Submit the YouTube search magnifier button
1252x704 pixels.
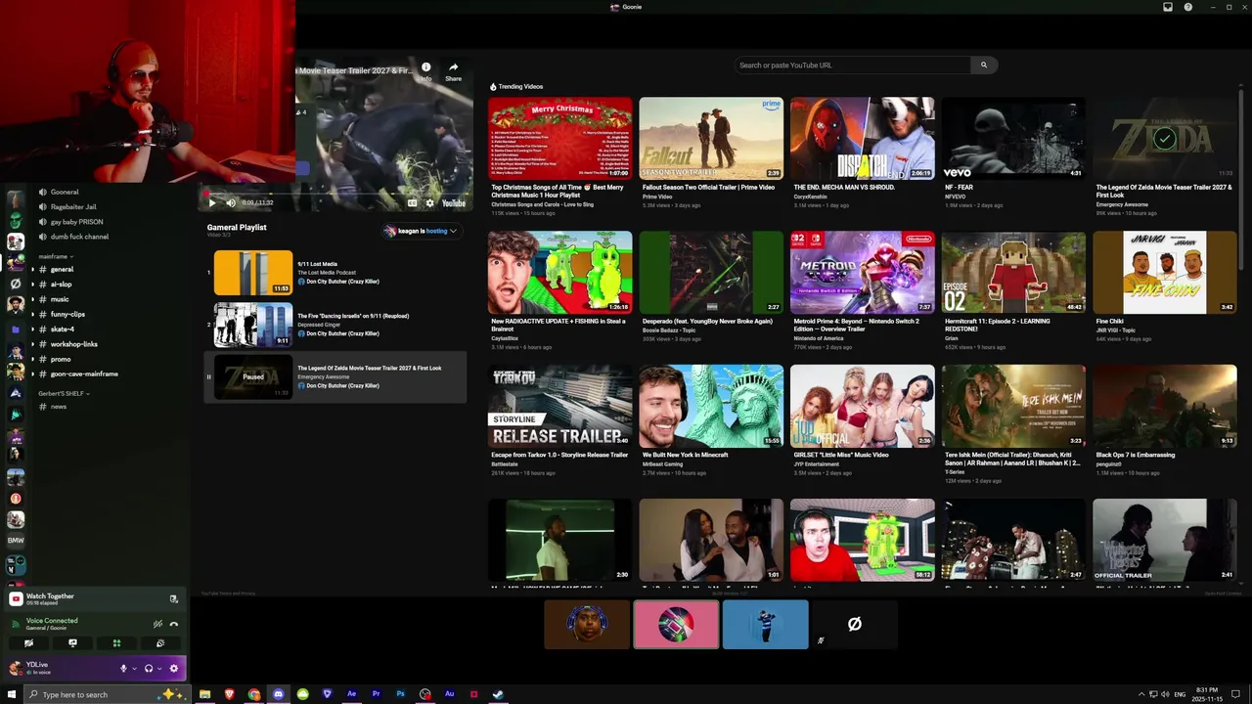(984, 66)
